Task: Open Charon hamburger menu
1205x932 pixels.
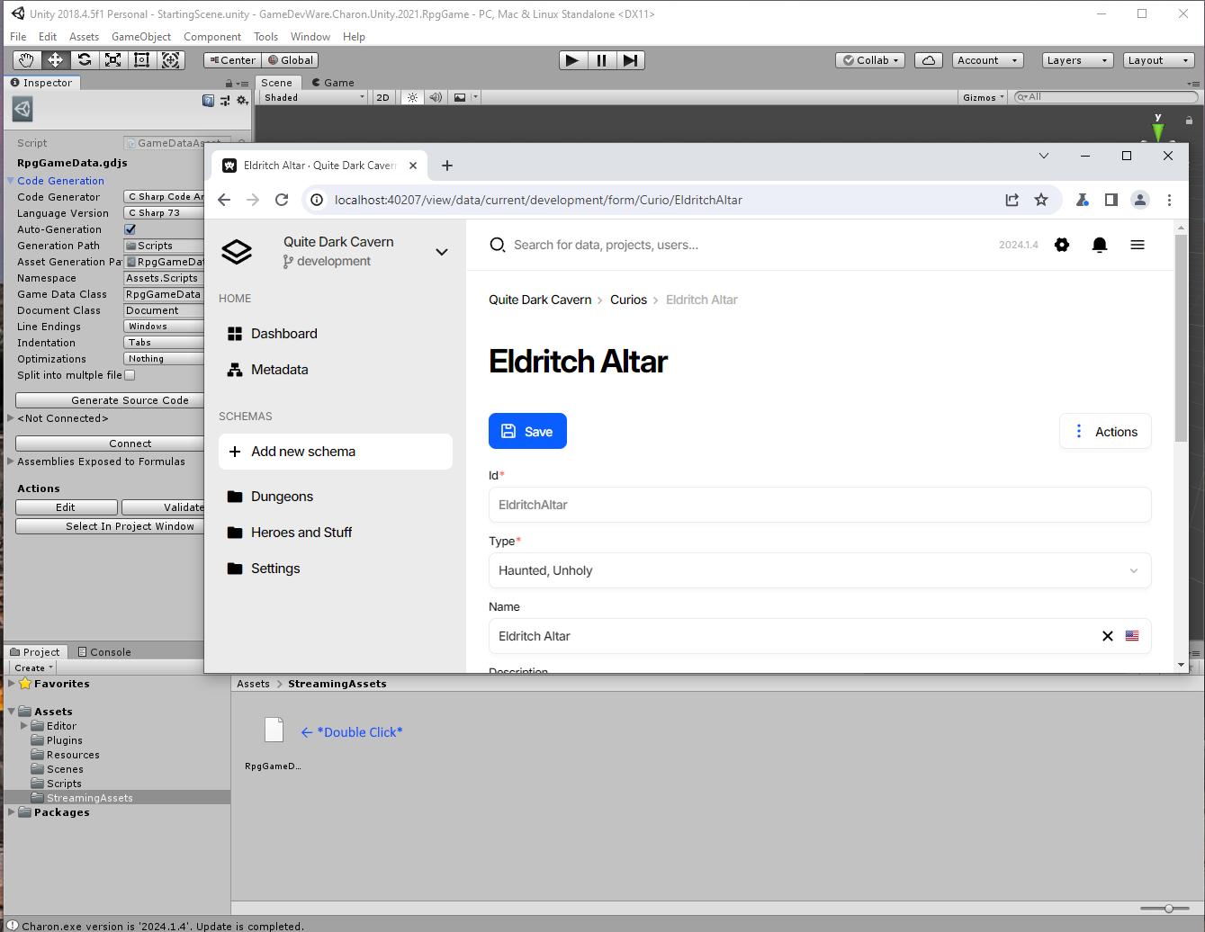Action: pos(1138,245)
